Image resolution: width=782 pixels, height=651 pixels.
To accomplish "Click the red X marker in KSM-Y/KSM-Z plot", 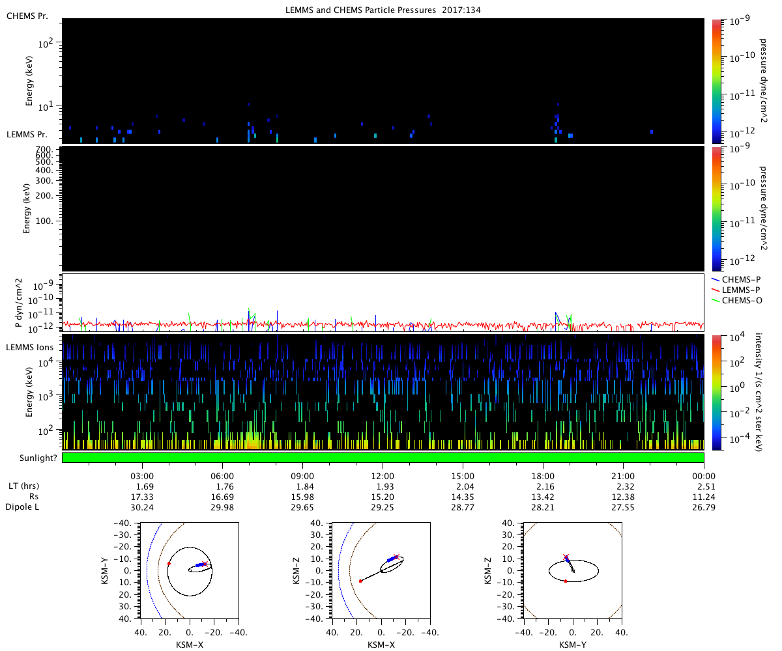I will click(566, 557).
